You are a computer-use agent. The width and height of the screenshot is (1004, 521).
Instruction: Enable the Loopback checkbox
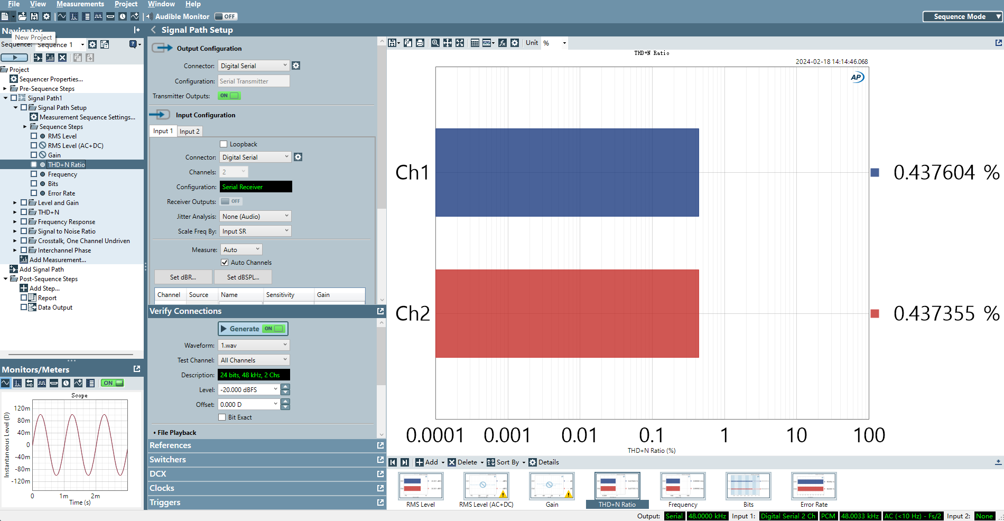[224, 144]
